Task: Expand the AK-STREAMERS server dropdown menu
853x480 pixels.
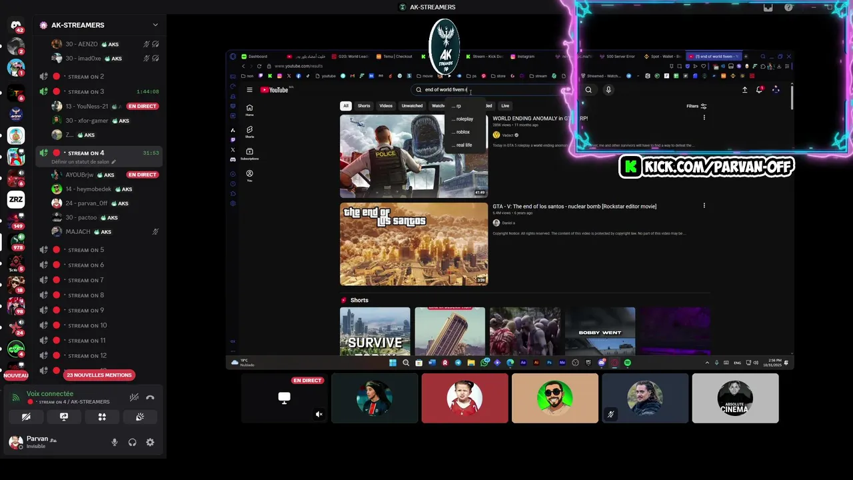Action: [155, 25]
